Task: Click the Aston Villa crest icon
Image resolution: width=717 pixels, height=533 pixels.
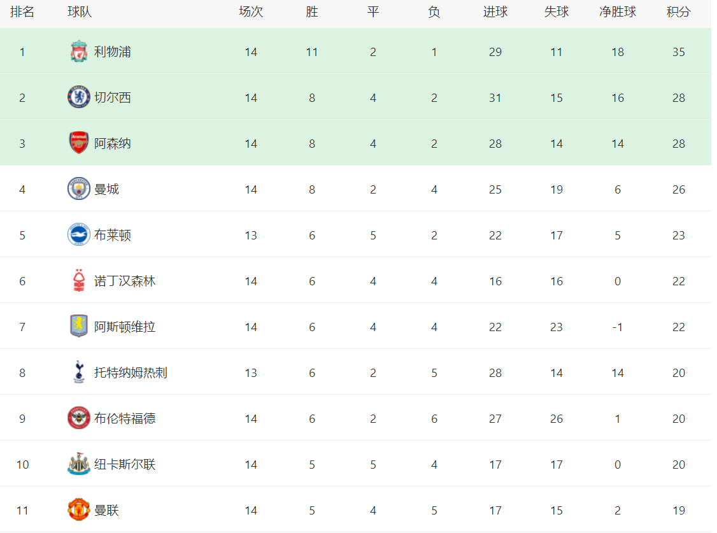Action: [x=79, y=327]
